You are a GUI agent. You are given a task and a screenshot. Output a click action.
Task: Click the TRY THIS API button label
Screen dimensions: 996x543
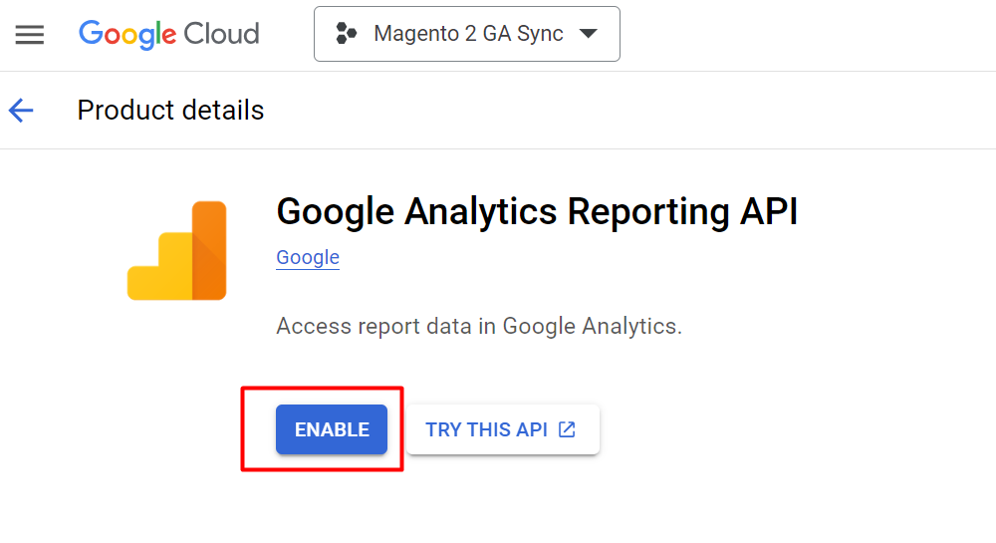[x=486, y=429]
